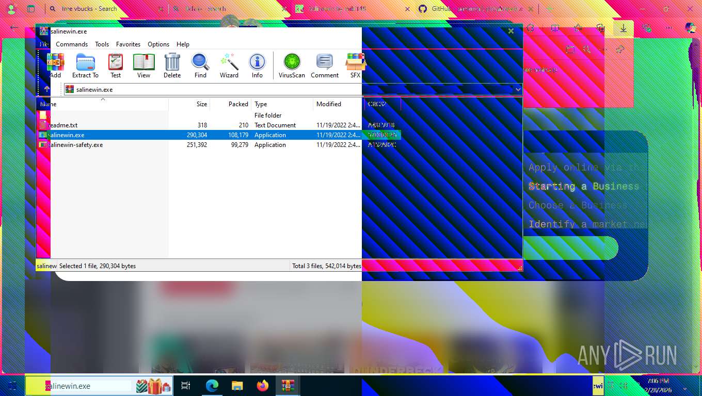This screenshot has height=396, width=702.
Task: Sort by the Size column header
Action: (189, 104)
